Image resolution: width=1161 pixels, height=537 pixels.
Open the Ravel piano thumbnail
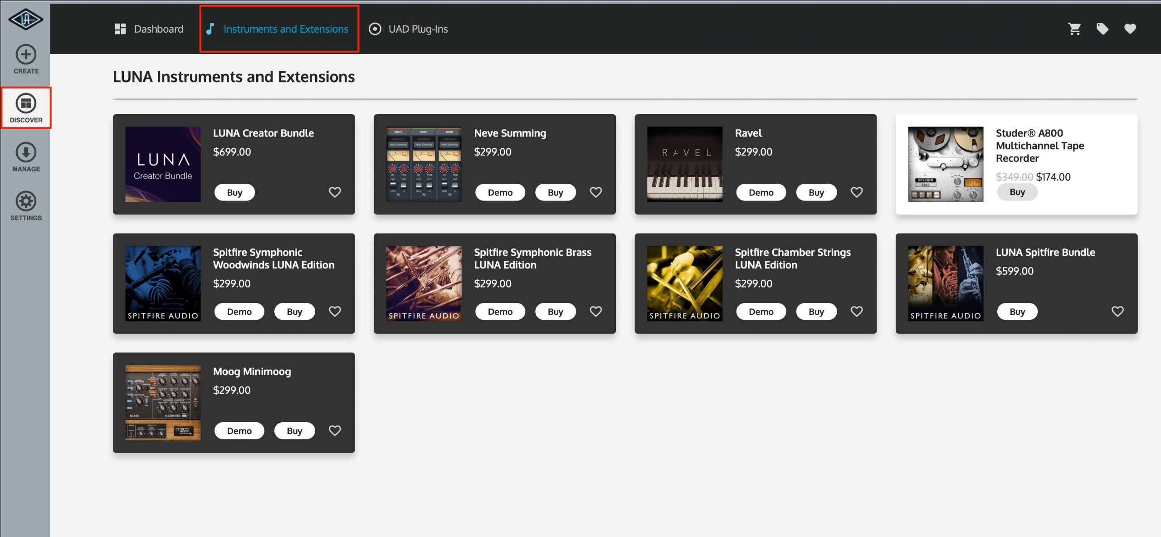[684, 164]
